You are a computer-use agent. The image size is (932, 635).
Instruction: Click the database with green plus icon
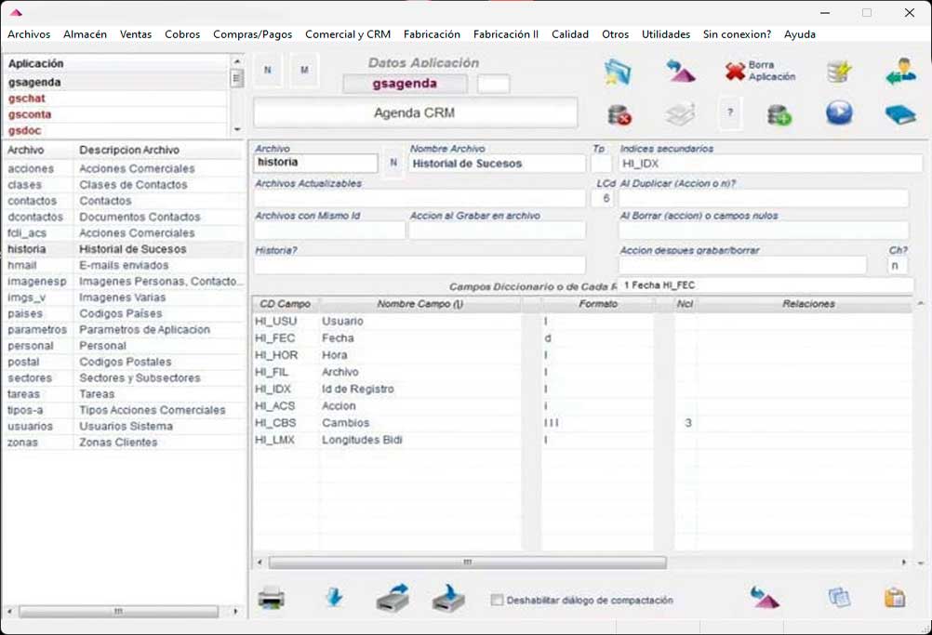coord(779,114)
